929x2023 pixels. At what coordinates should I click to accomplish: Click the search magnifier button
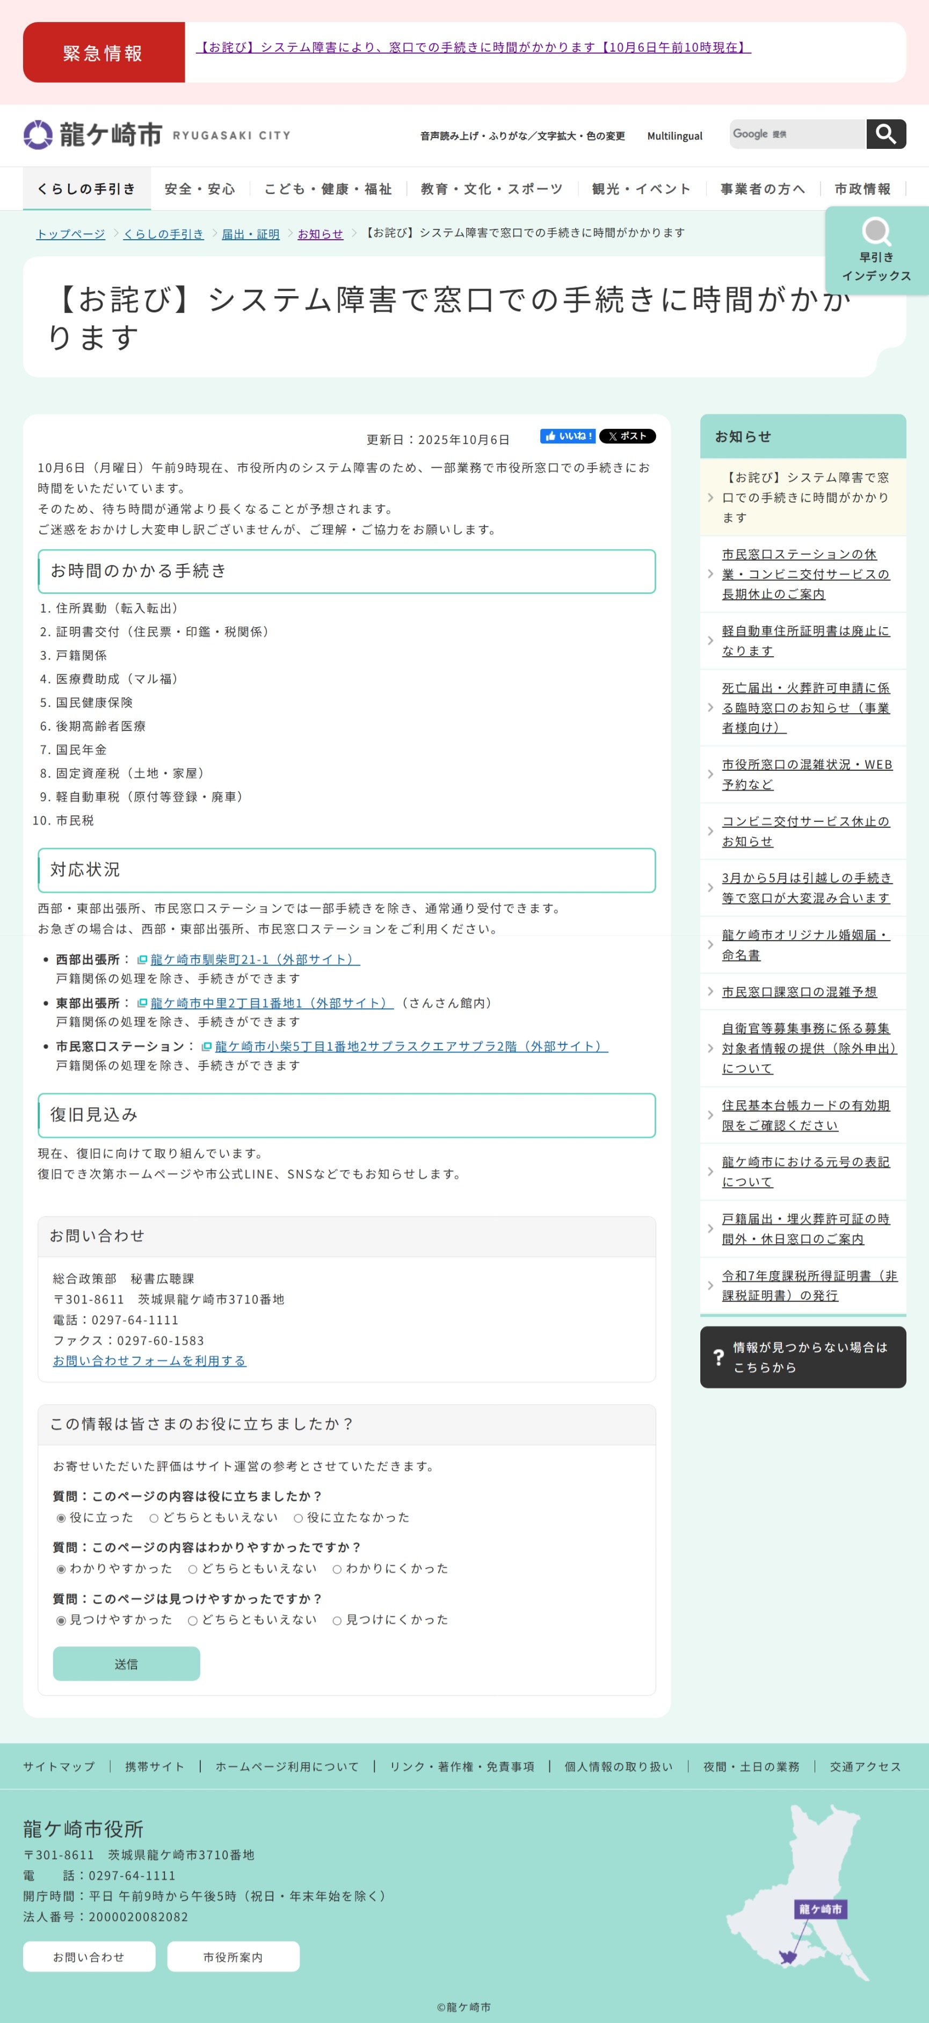885,134
